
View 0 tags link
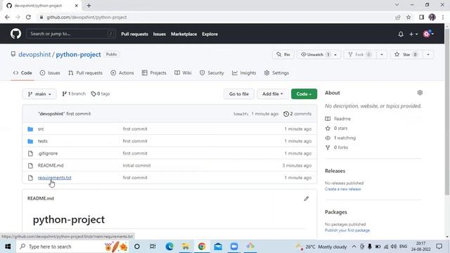click(100, 93)
